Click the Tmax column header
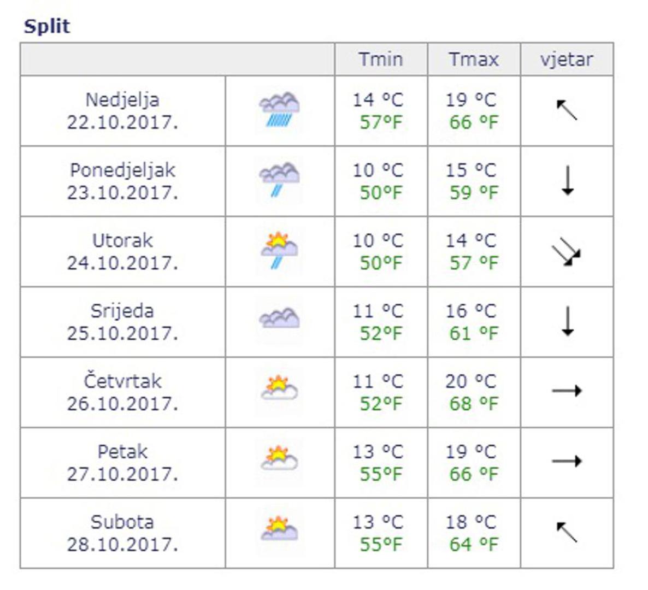The image size is (648, 590). (x=474, y=59)
